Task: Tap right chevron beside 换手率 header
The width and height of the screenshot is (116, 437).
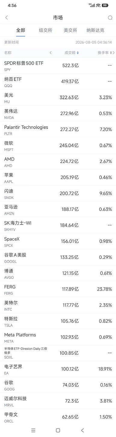Action: point(114,53)
